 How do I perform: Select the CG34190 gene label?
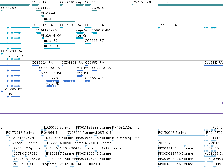(43, 8)
